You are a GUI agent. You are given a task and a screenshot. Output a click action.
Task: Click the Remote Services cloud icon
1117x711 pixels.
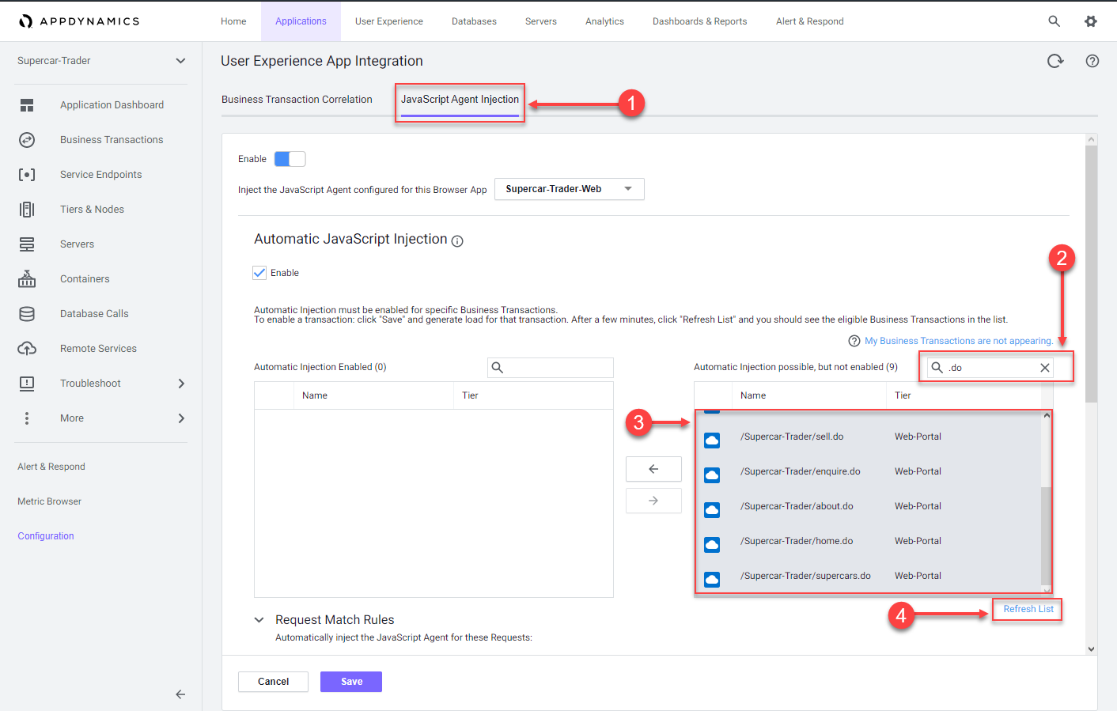point(27,349)
